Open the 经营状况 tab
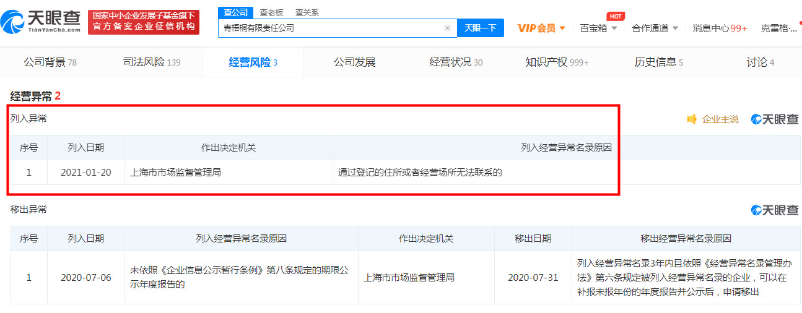Viewport: 802px width, 313px height. coord(456,62)
